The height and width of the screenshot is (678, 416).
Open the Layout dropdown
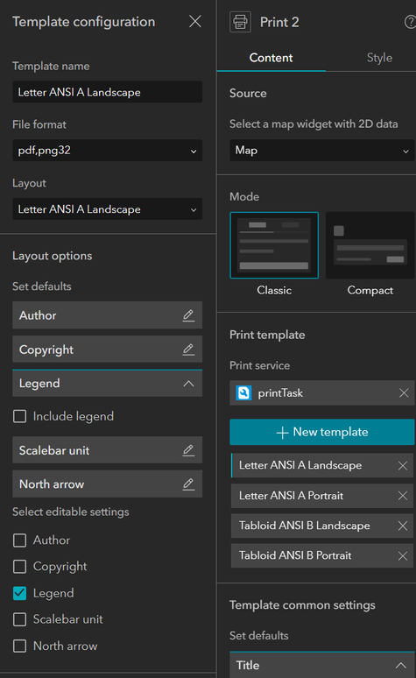pyautogui.click(x=107, y=209)
